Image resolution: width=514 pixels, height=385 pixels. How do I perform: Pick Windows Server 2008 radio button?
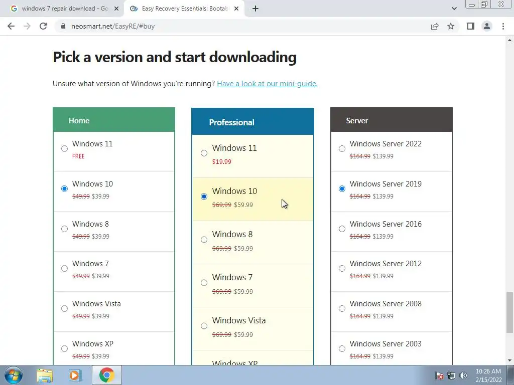click(342, 308)
